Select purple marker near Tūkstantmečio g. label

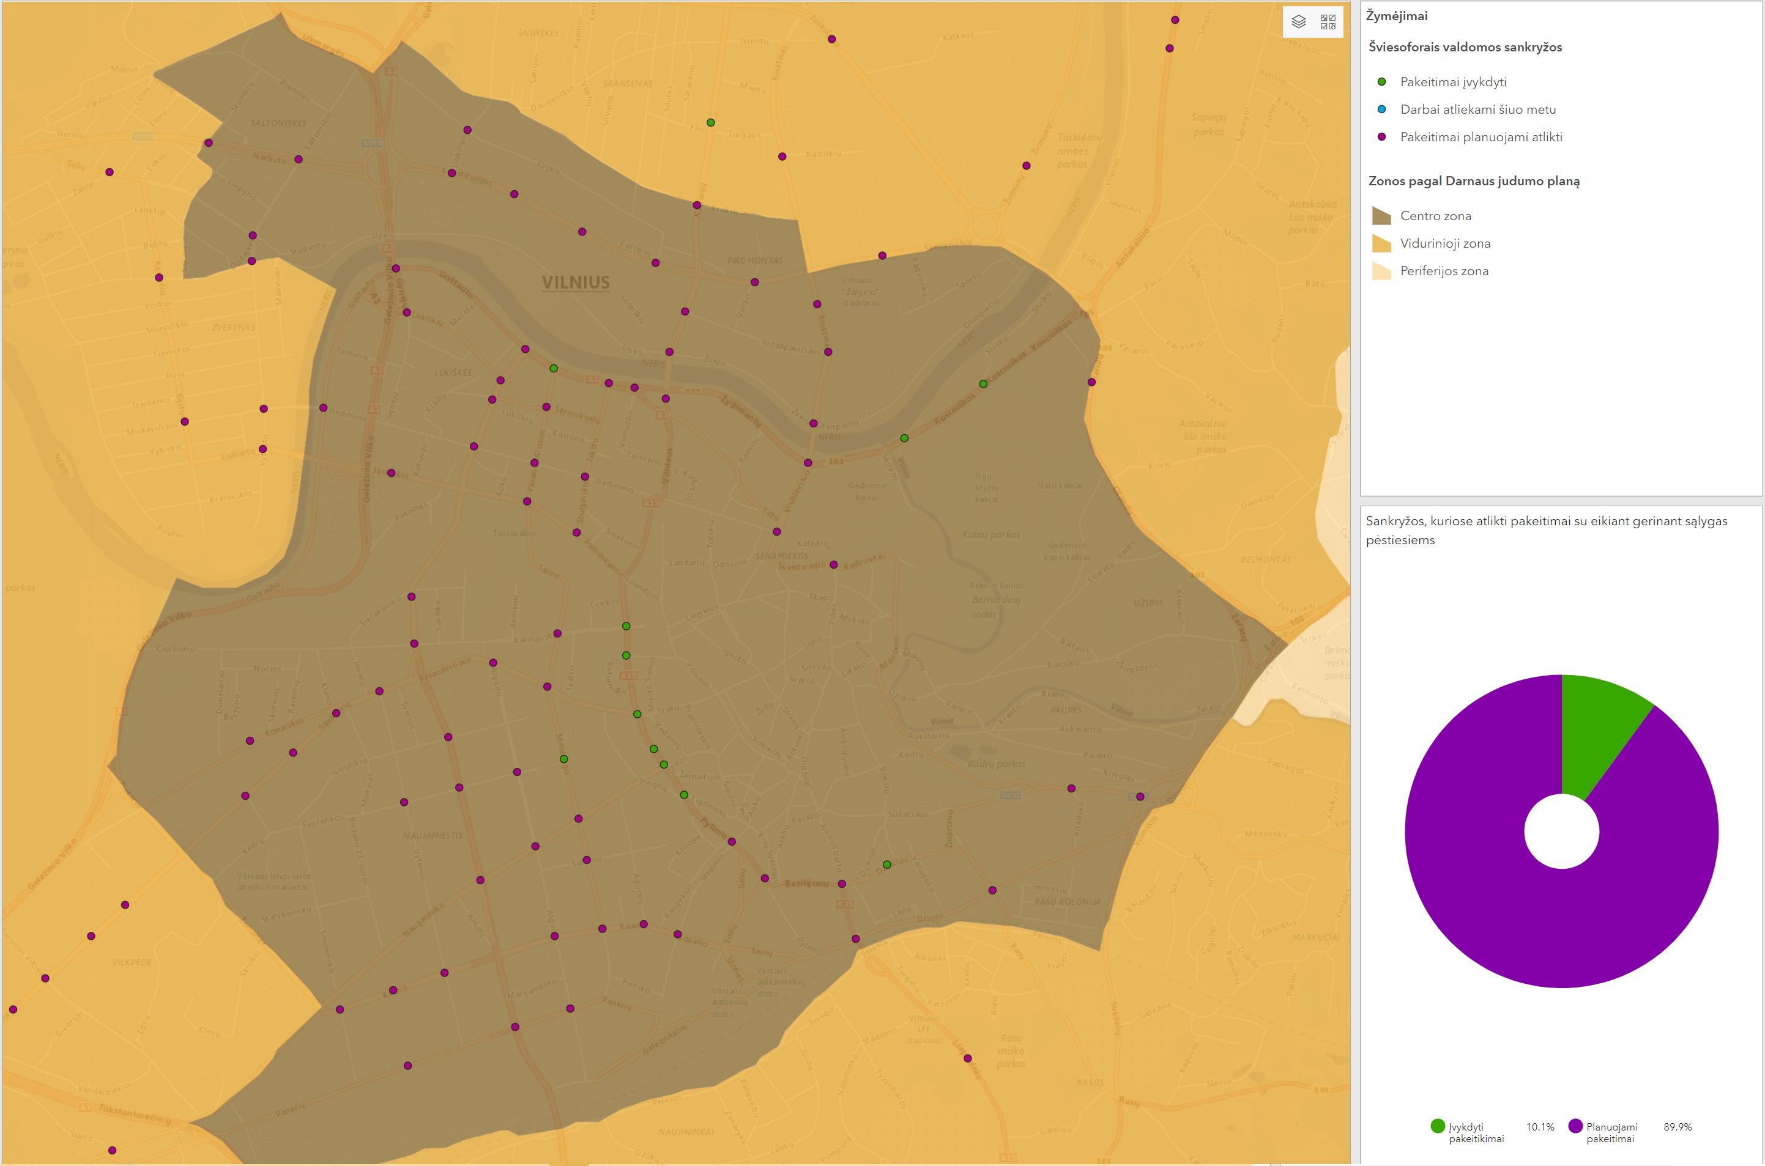pyautogui.click(x=113, y=1150)
